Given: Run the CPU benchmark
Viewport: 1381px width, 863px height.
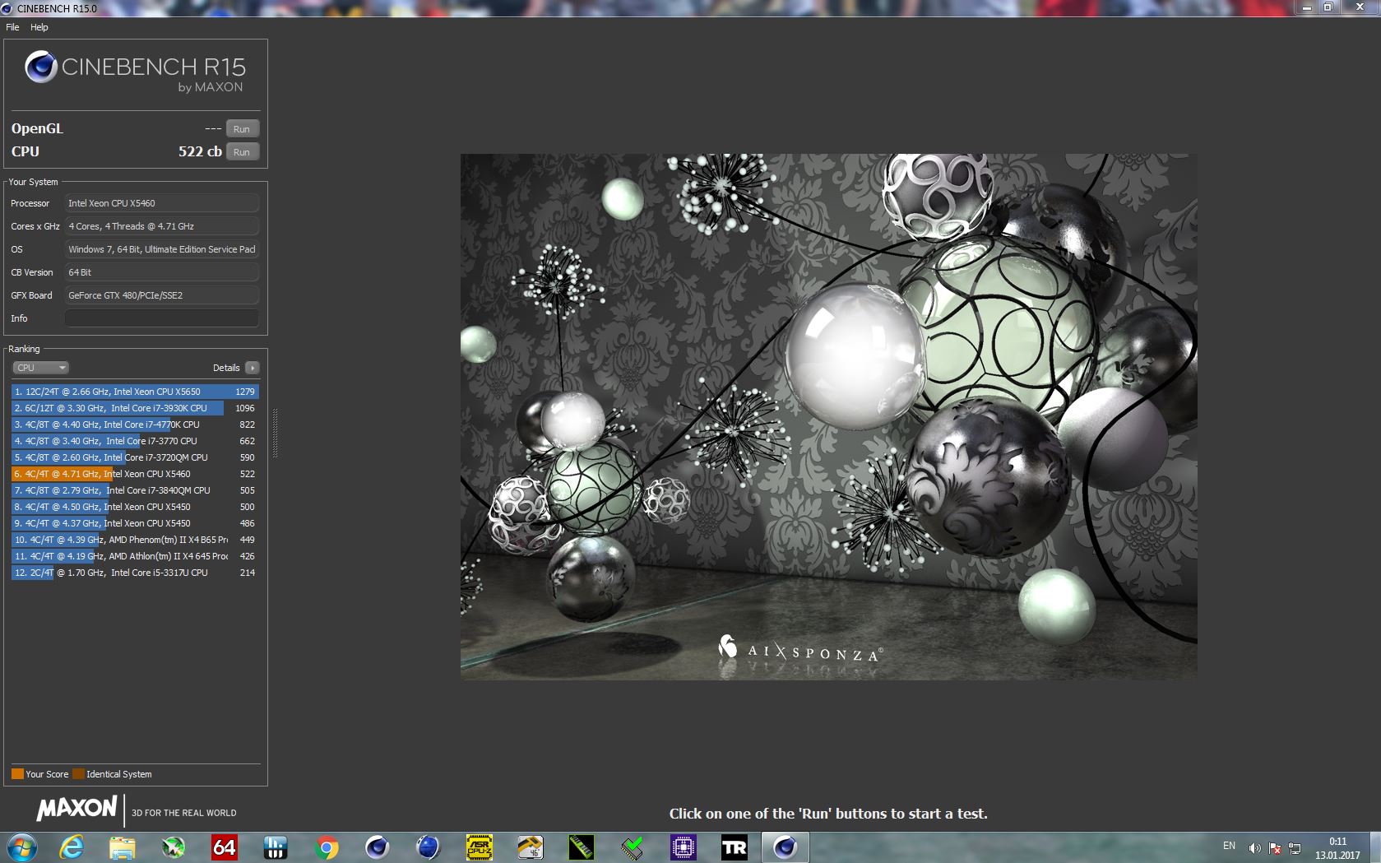Looking at the screenshot, I should click(x=242, y=152).
